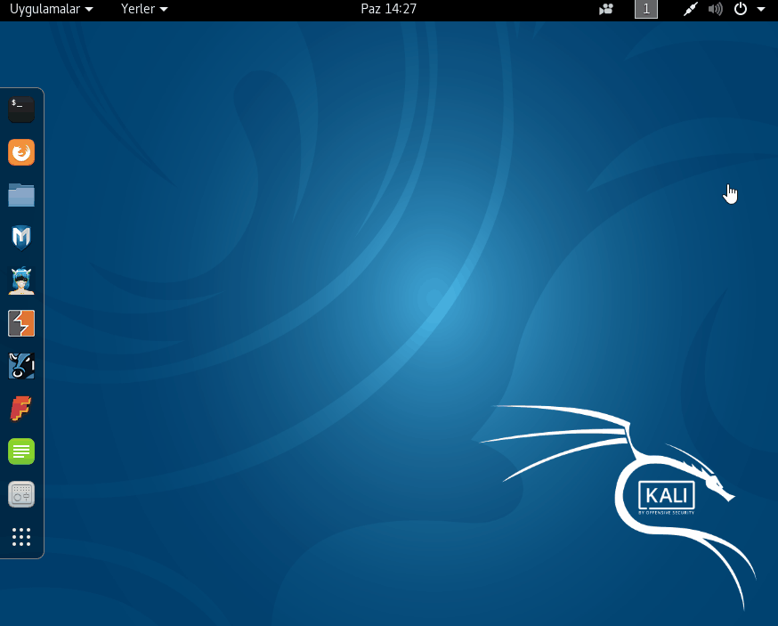Launch Burp Suite from the dock
The width and height of the screenshot is (778, 626).
point(21,323)
